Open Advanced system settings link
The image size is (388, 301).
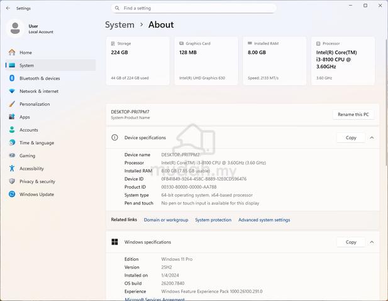[x=264, y=220]
